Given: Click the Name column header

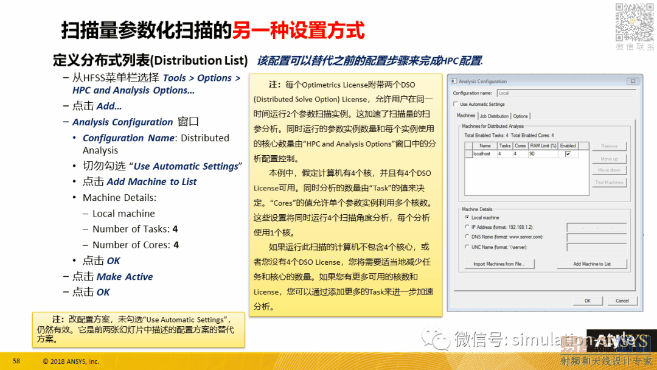Looking at the screenshot, I should coord(485,146).
